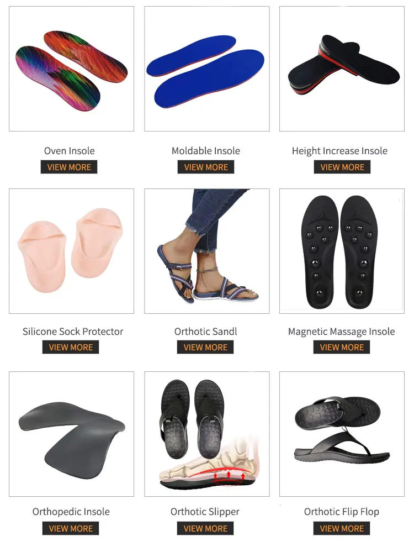View more for Orthotic Sandl
The width and height of the screenshot is (414, 557).
205,347
